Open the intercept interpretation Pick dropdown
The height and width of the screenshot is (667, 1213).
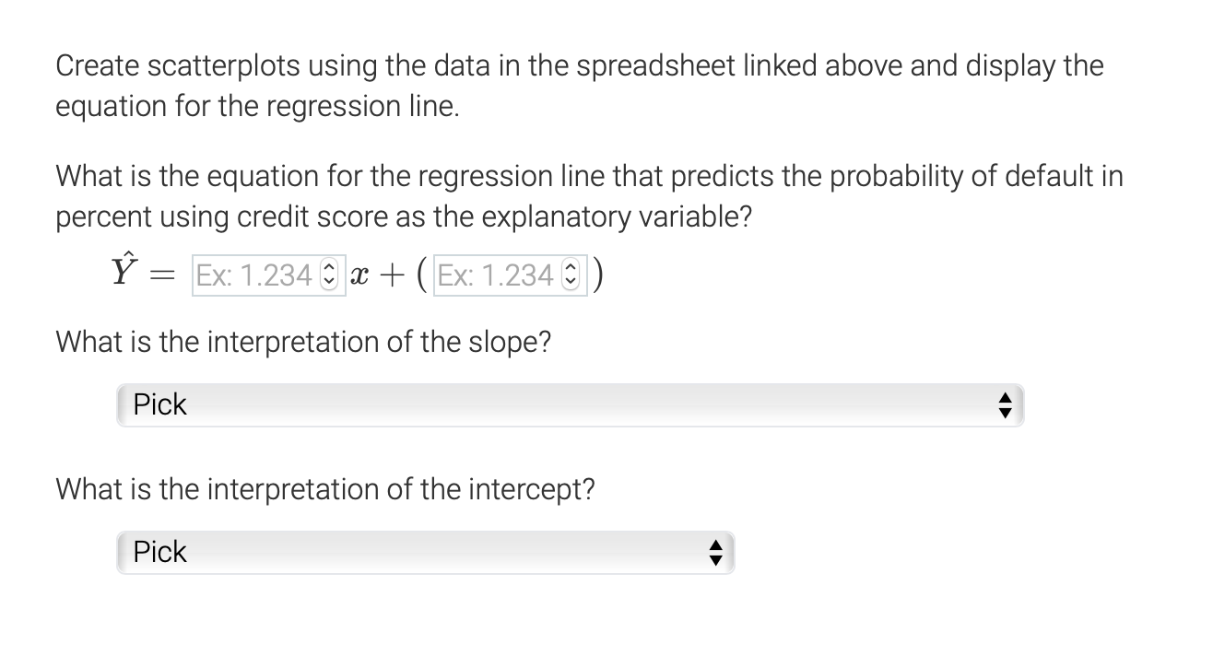[426, 553]
